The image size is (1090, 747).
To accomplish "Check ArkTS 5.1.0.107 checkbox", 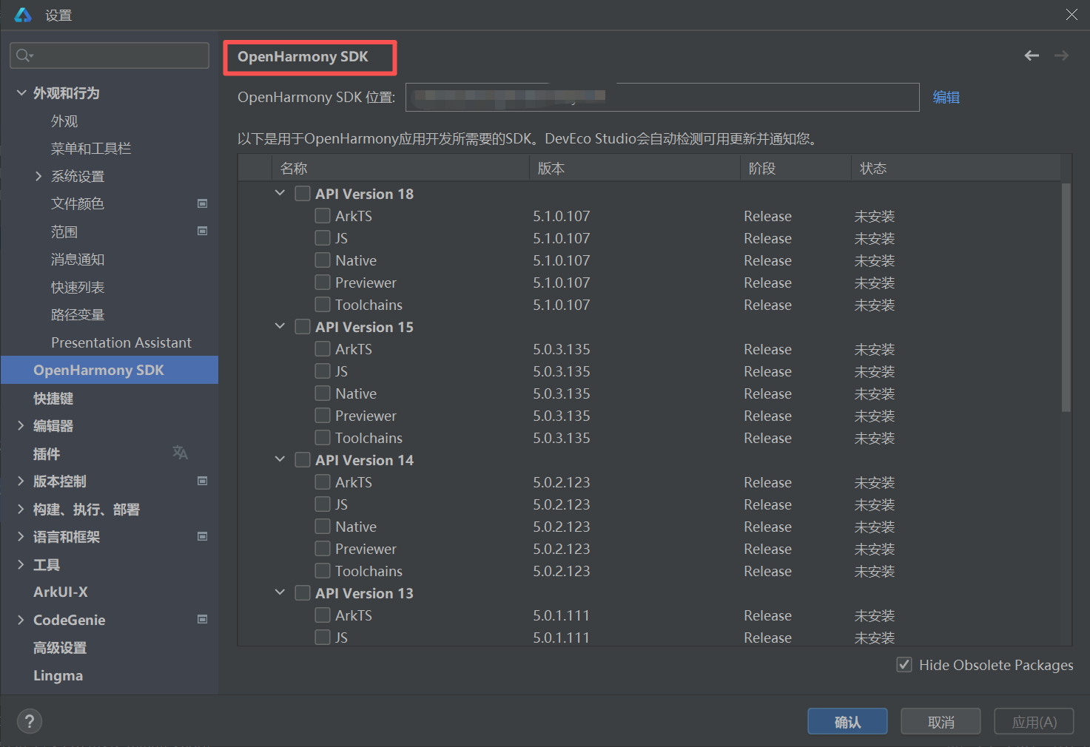I will (323, 216).
